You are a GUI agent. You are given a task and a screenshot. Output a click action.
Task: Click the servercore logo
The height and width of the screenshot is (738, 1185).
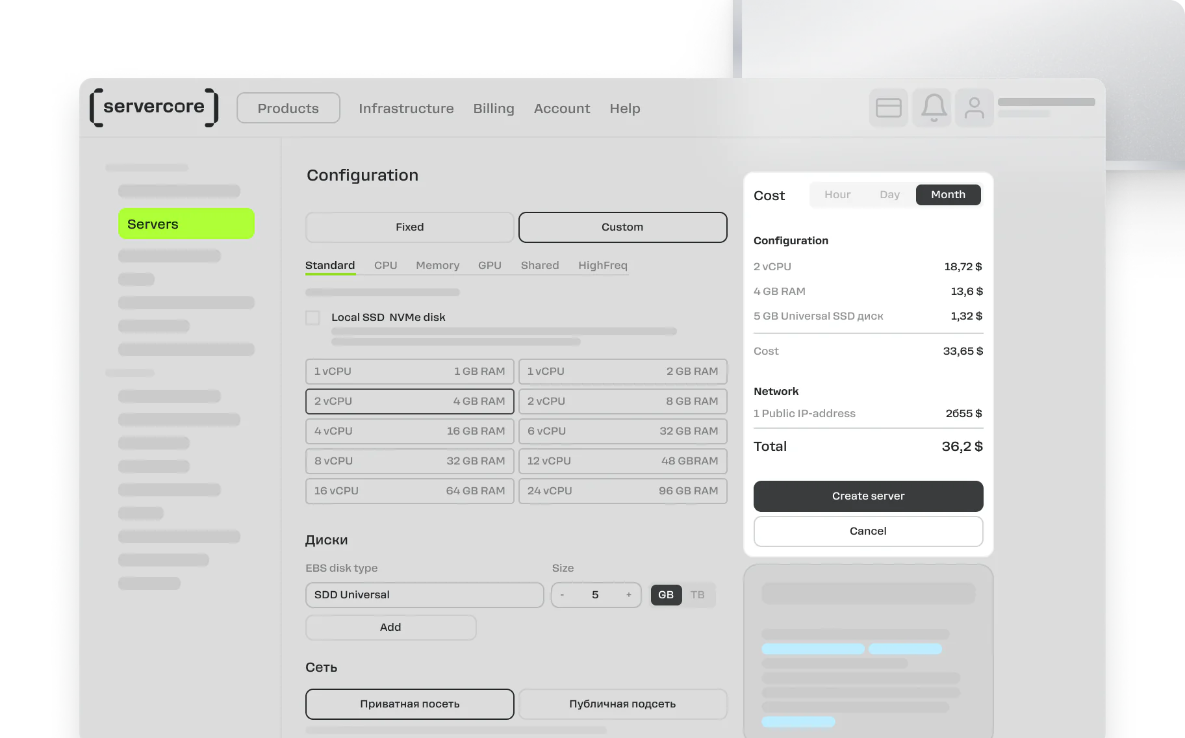pos(154,107)
